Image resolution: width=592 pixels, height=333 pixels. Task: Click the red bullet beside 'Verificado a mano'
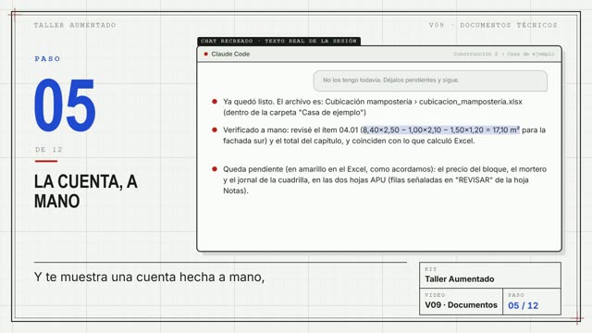tap(215, 129)
